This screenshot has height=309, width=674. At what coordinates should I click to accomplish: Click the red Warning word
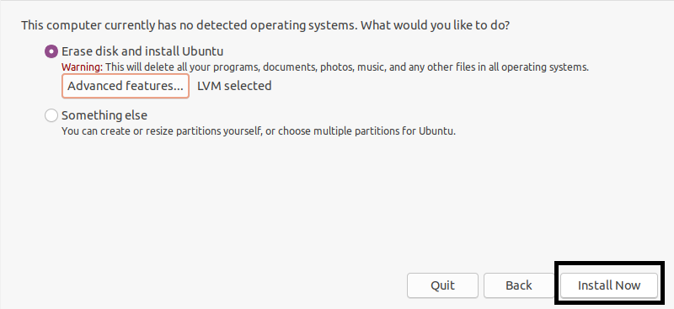point(82,67)
